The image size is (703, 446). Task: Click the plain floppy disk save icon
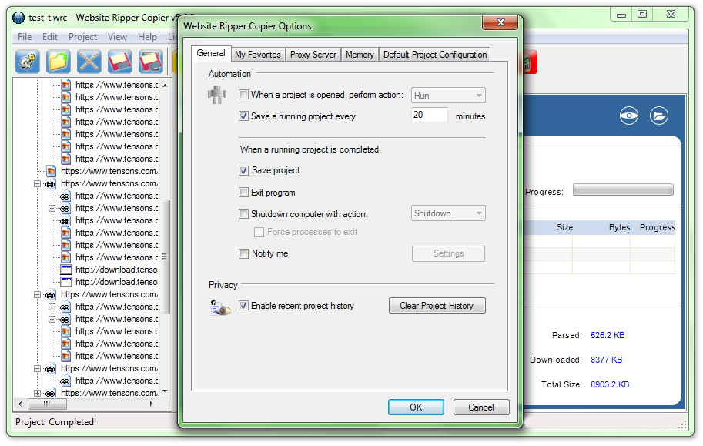[x=119, y=62]
